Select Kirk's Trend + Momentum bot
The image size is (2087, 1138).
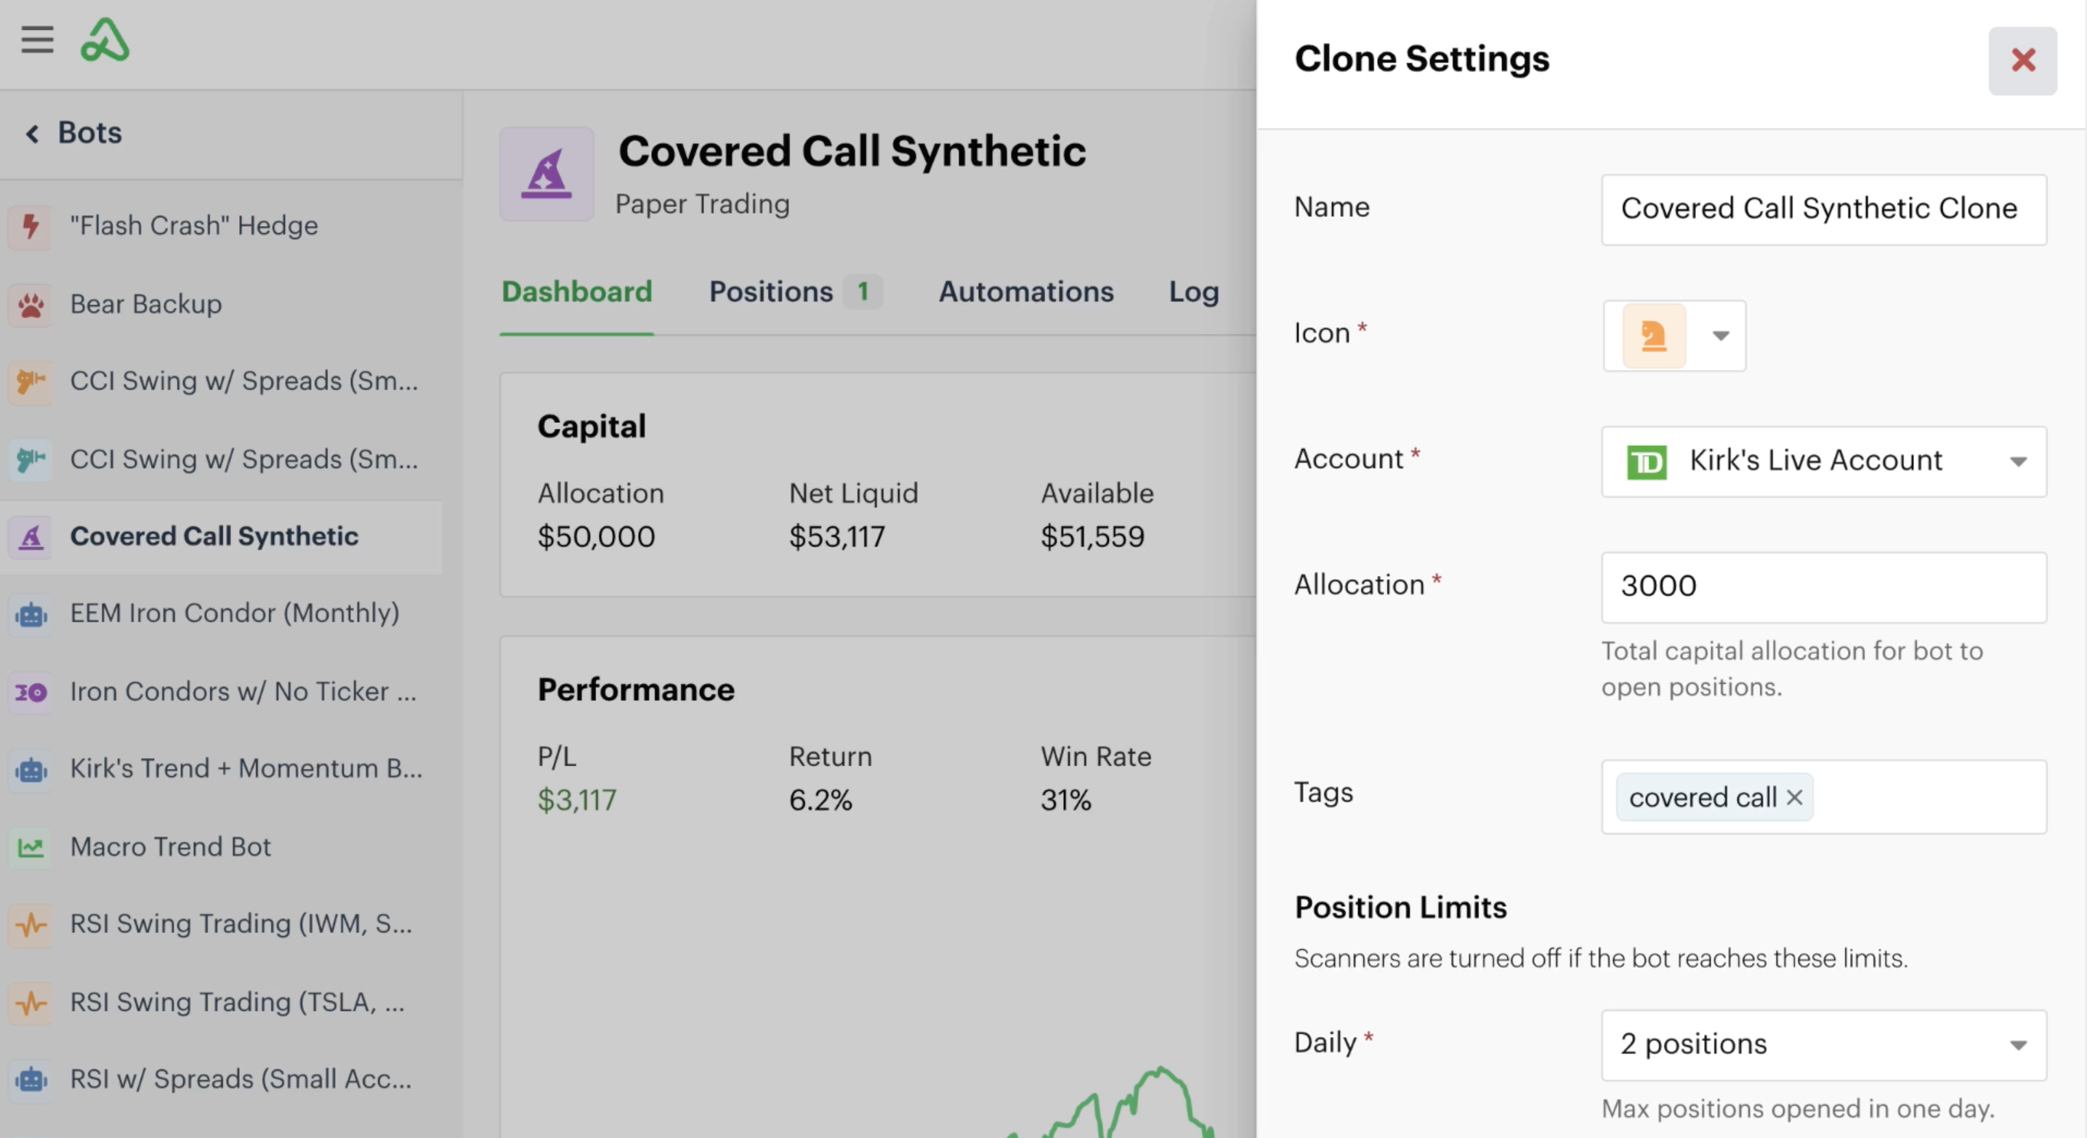246,768
